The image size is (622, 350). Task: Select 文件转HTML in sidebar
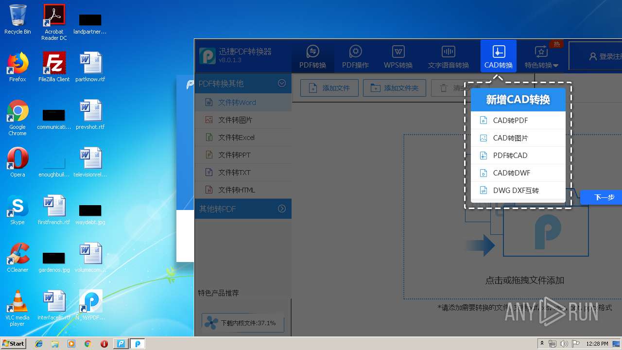243,190
